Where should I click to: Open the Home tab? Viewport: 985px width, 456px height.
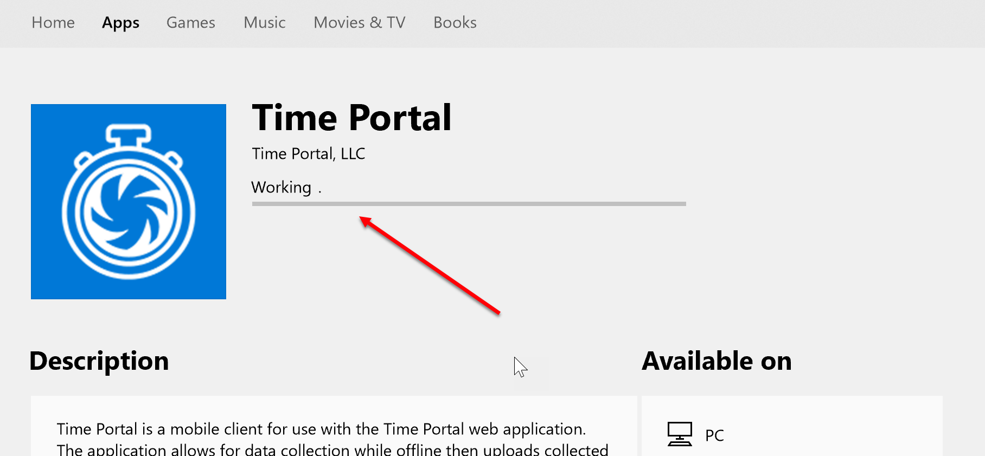(53, 23)
